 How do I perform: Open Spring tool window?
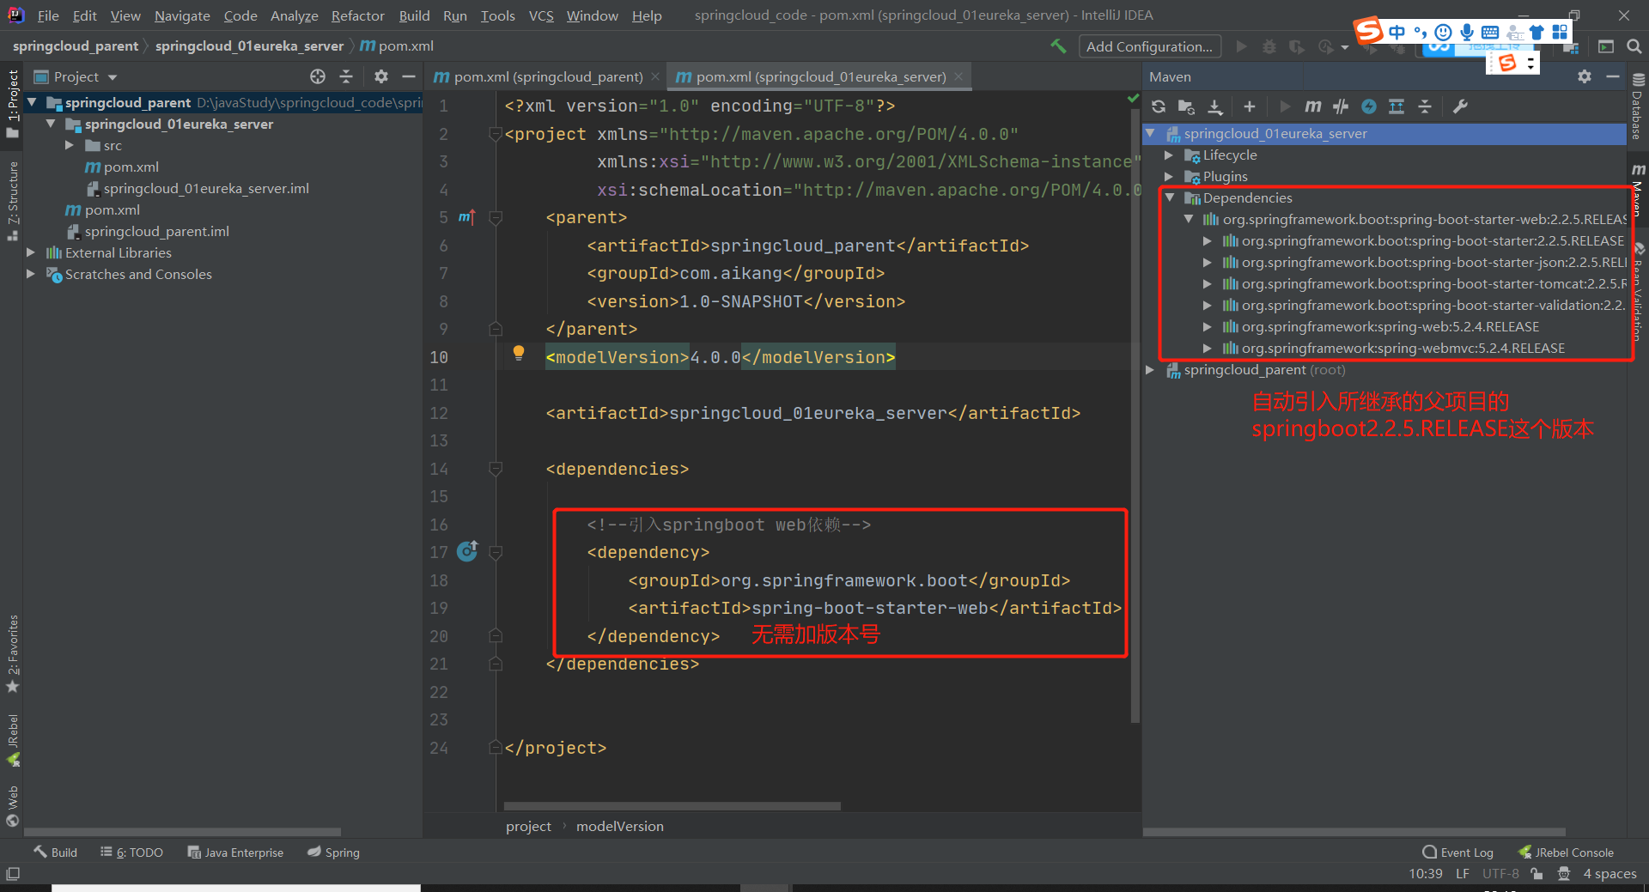[x=334, y=853]
